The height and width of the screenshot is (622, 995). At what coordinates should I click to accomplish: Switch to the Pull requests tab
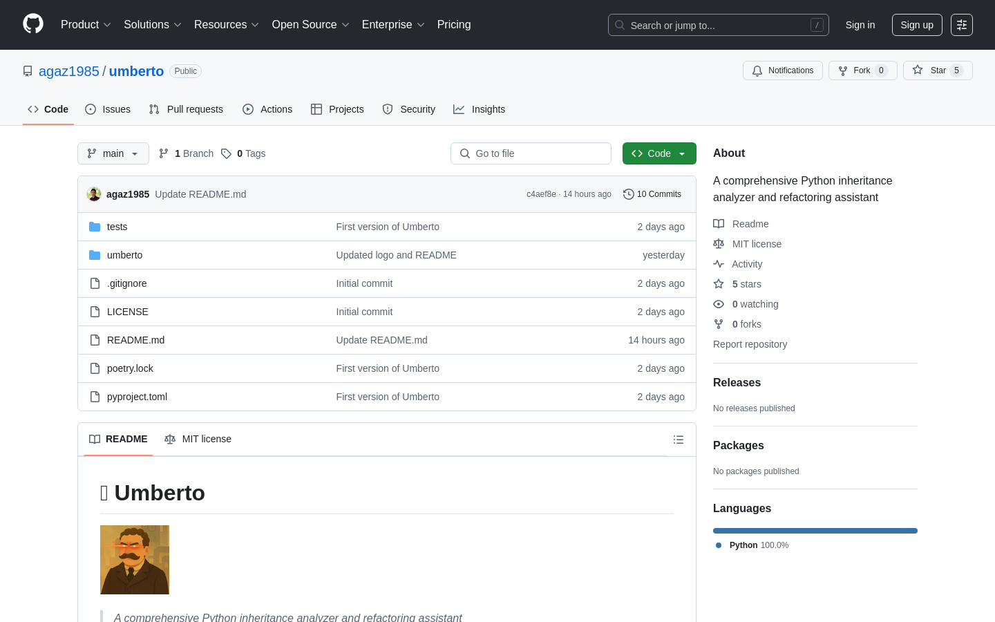186,109
